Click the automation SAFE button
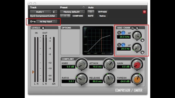175x98 pixels. tap(91, 16)
